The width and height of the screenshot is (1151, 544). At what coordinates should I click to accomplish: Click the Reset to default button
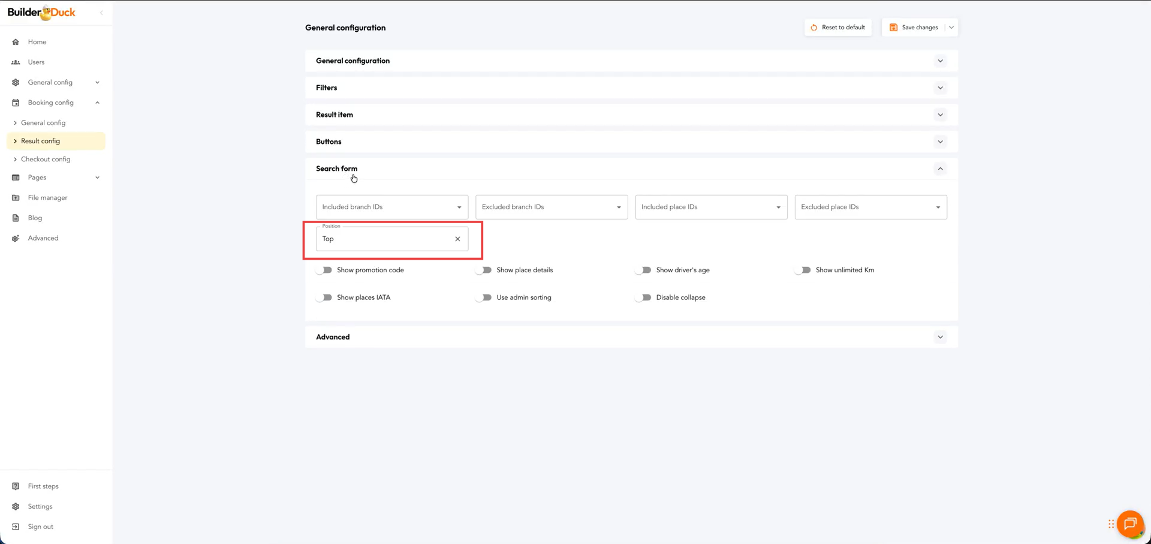[837, 28]
